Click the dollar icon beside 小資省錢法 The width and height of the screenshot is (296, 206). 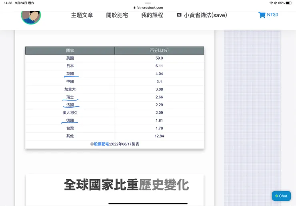[x=179, y=15]
